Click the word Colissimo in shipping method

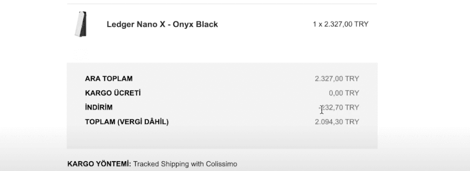click(x=222, y=164)
